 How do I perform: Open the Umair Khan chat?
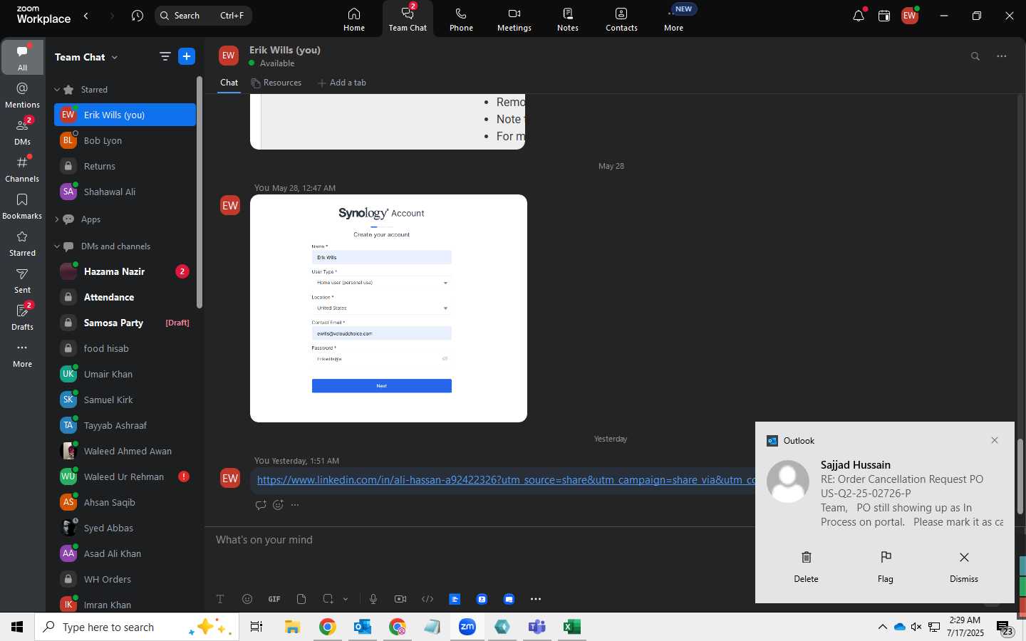tap(125, 374)
